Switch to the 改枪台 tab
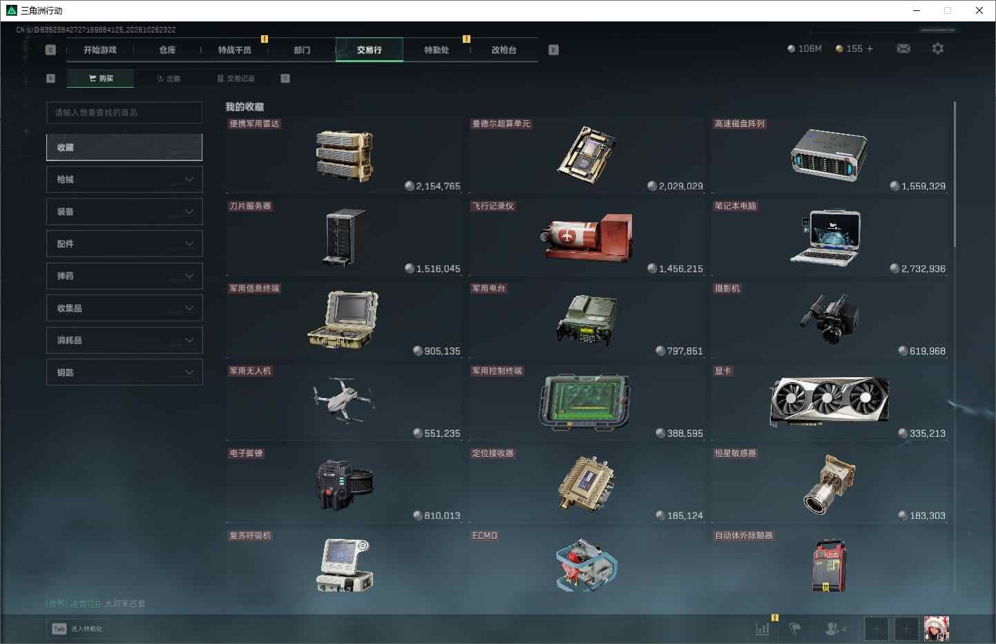996x644 pixels. [504, 50]
